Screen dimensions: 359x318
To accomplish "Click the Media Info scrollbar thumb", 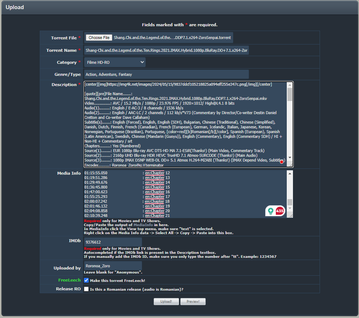I will click(x=290, y=202).
